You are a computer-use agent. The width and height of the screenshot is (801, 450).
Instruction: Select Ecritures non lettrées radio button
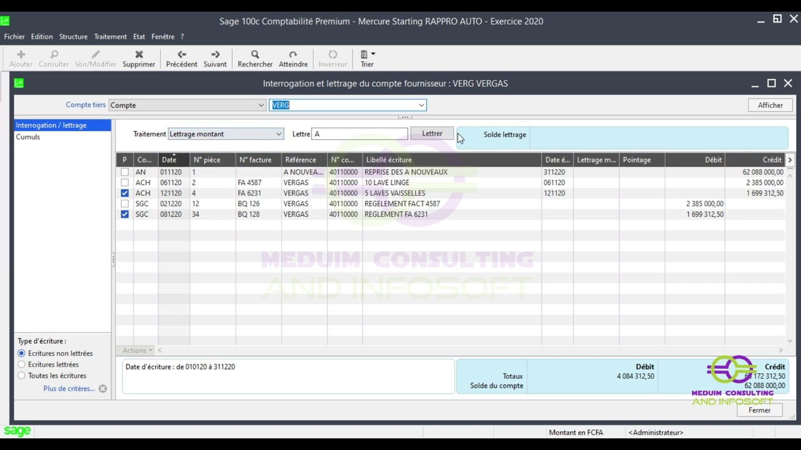[x=21, y=353]
